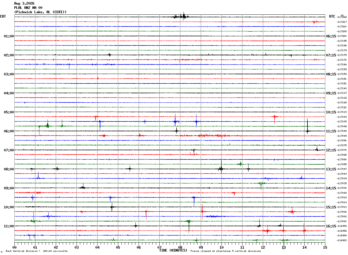
Task: Click the -117222 DC offset value
Action: [x=341, y=17]
